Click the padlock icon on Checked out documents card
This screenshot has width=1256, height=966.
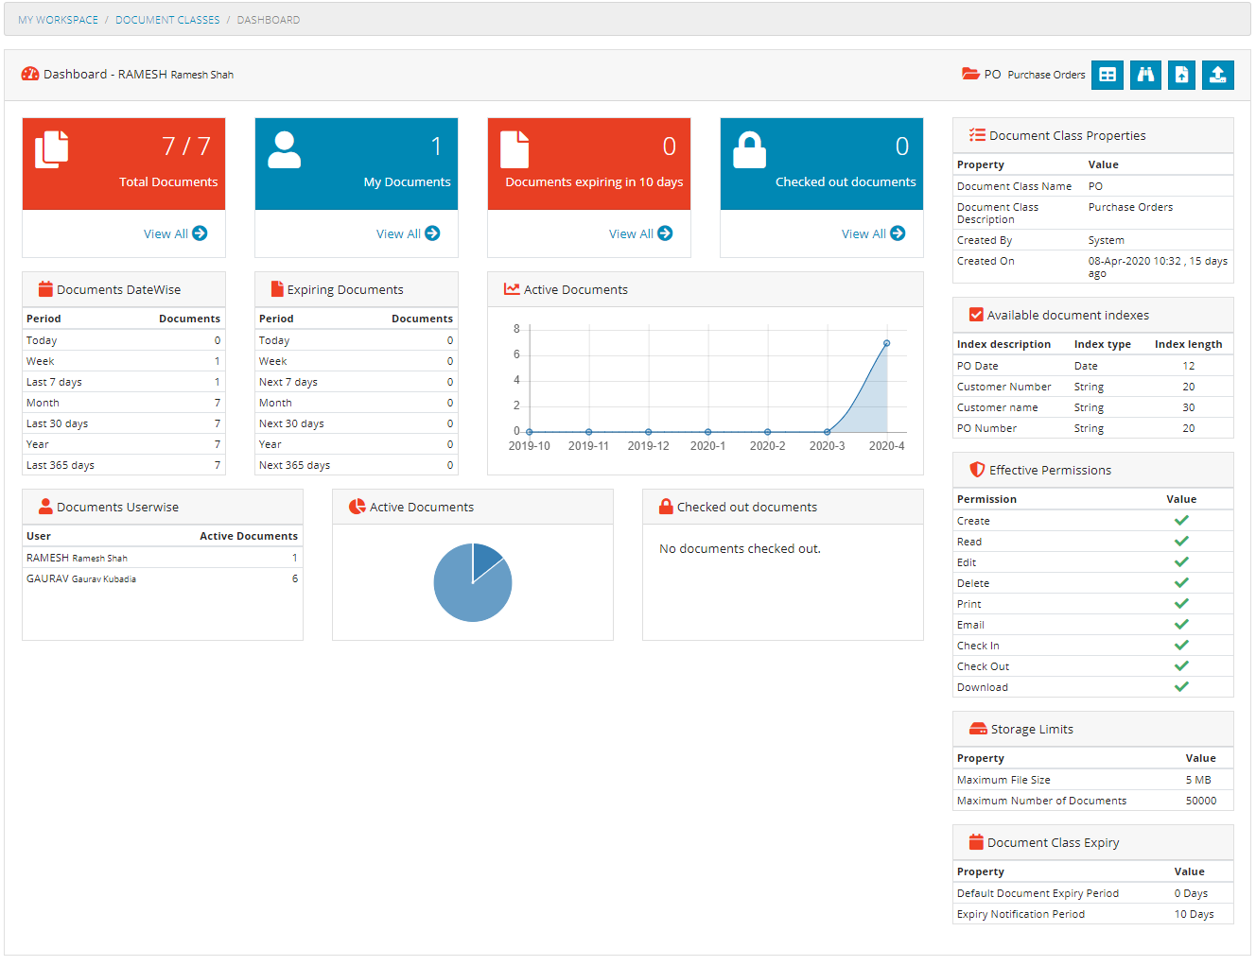(749, 149)
